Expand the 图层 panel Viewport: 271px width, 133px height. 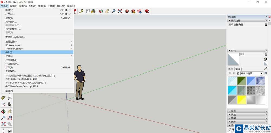tap(229, 118)
